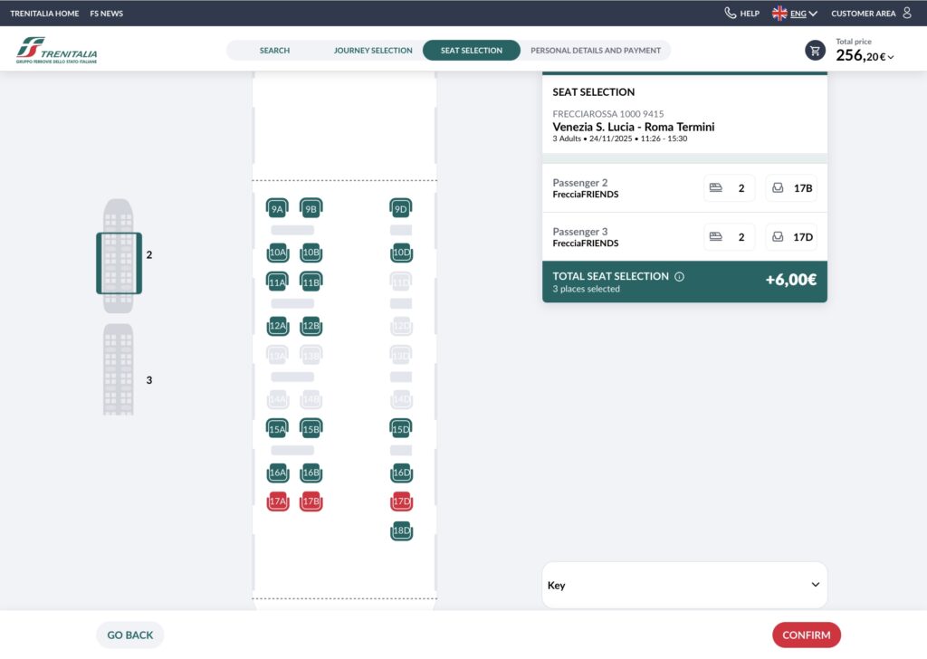The height and width of the screenshot is (659, 927).
Task: Choose available seat 18D
Action: 401,530
